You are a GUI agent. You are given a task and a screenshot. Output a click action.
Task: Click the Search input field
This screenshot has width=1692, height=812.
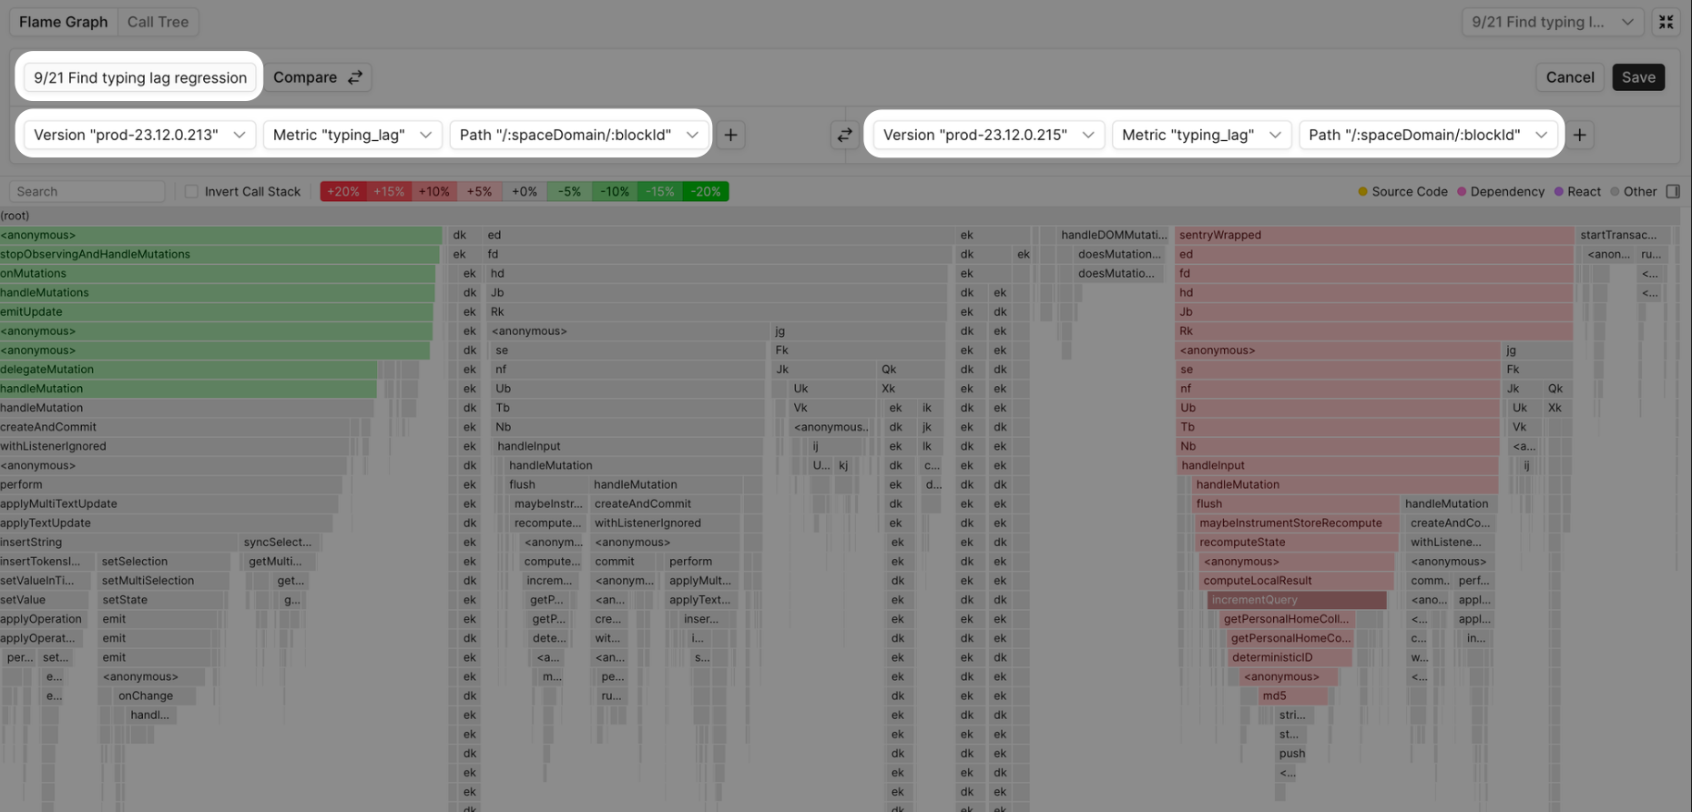click(x=87, y=191)
